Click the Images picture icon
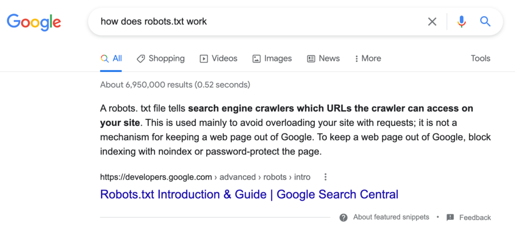This screenshot has height=235, width=515. click(x=256, y=58)
